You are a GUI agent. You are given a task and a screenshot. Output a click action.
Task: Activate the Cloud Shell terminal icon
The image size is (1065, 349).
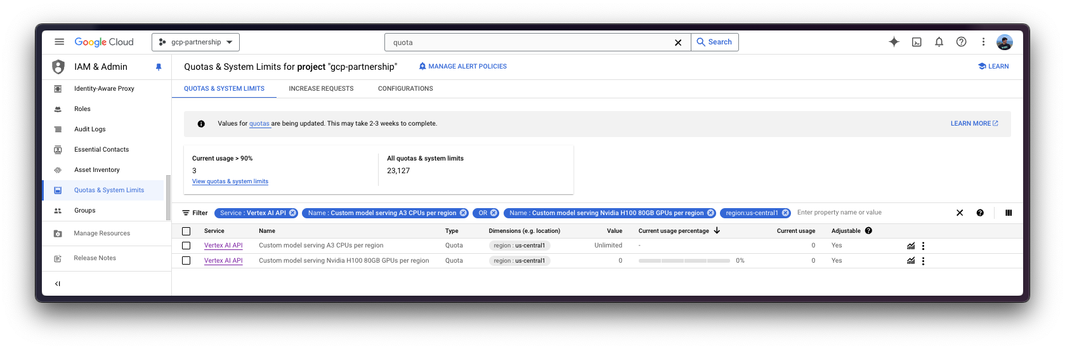tap(917, 42)
